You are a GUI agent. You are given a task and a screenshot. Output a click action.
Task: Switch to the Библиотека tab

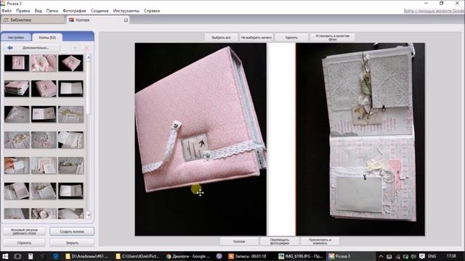pos(32,20)
